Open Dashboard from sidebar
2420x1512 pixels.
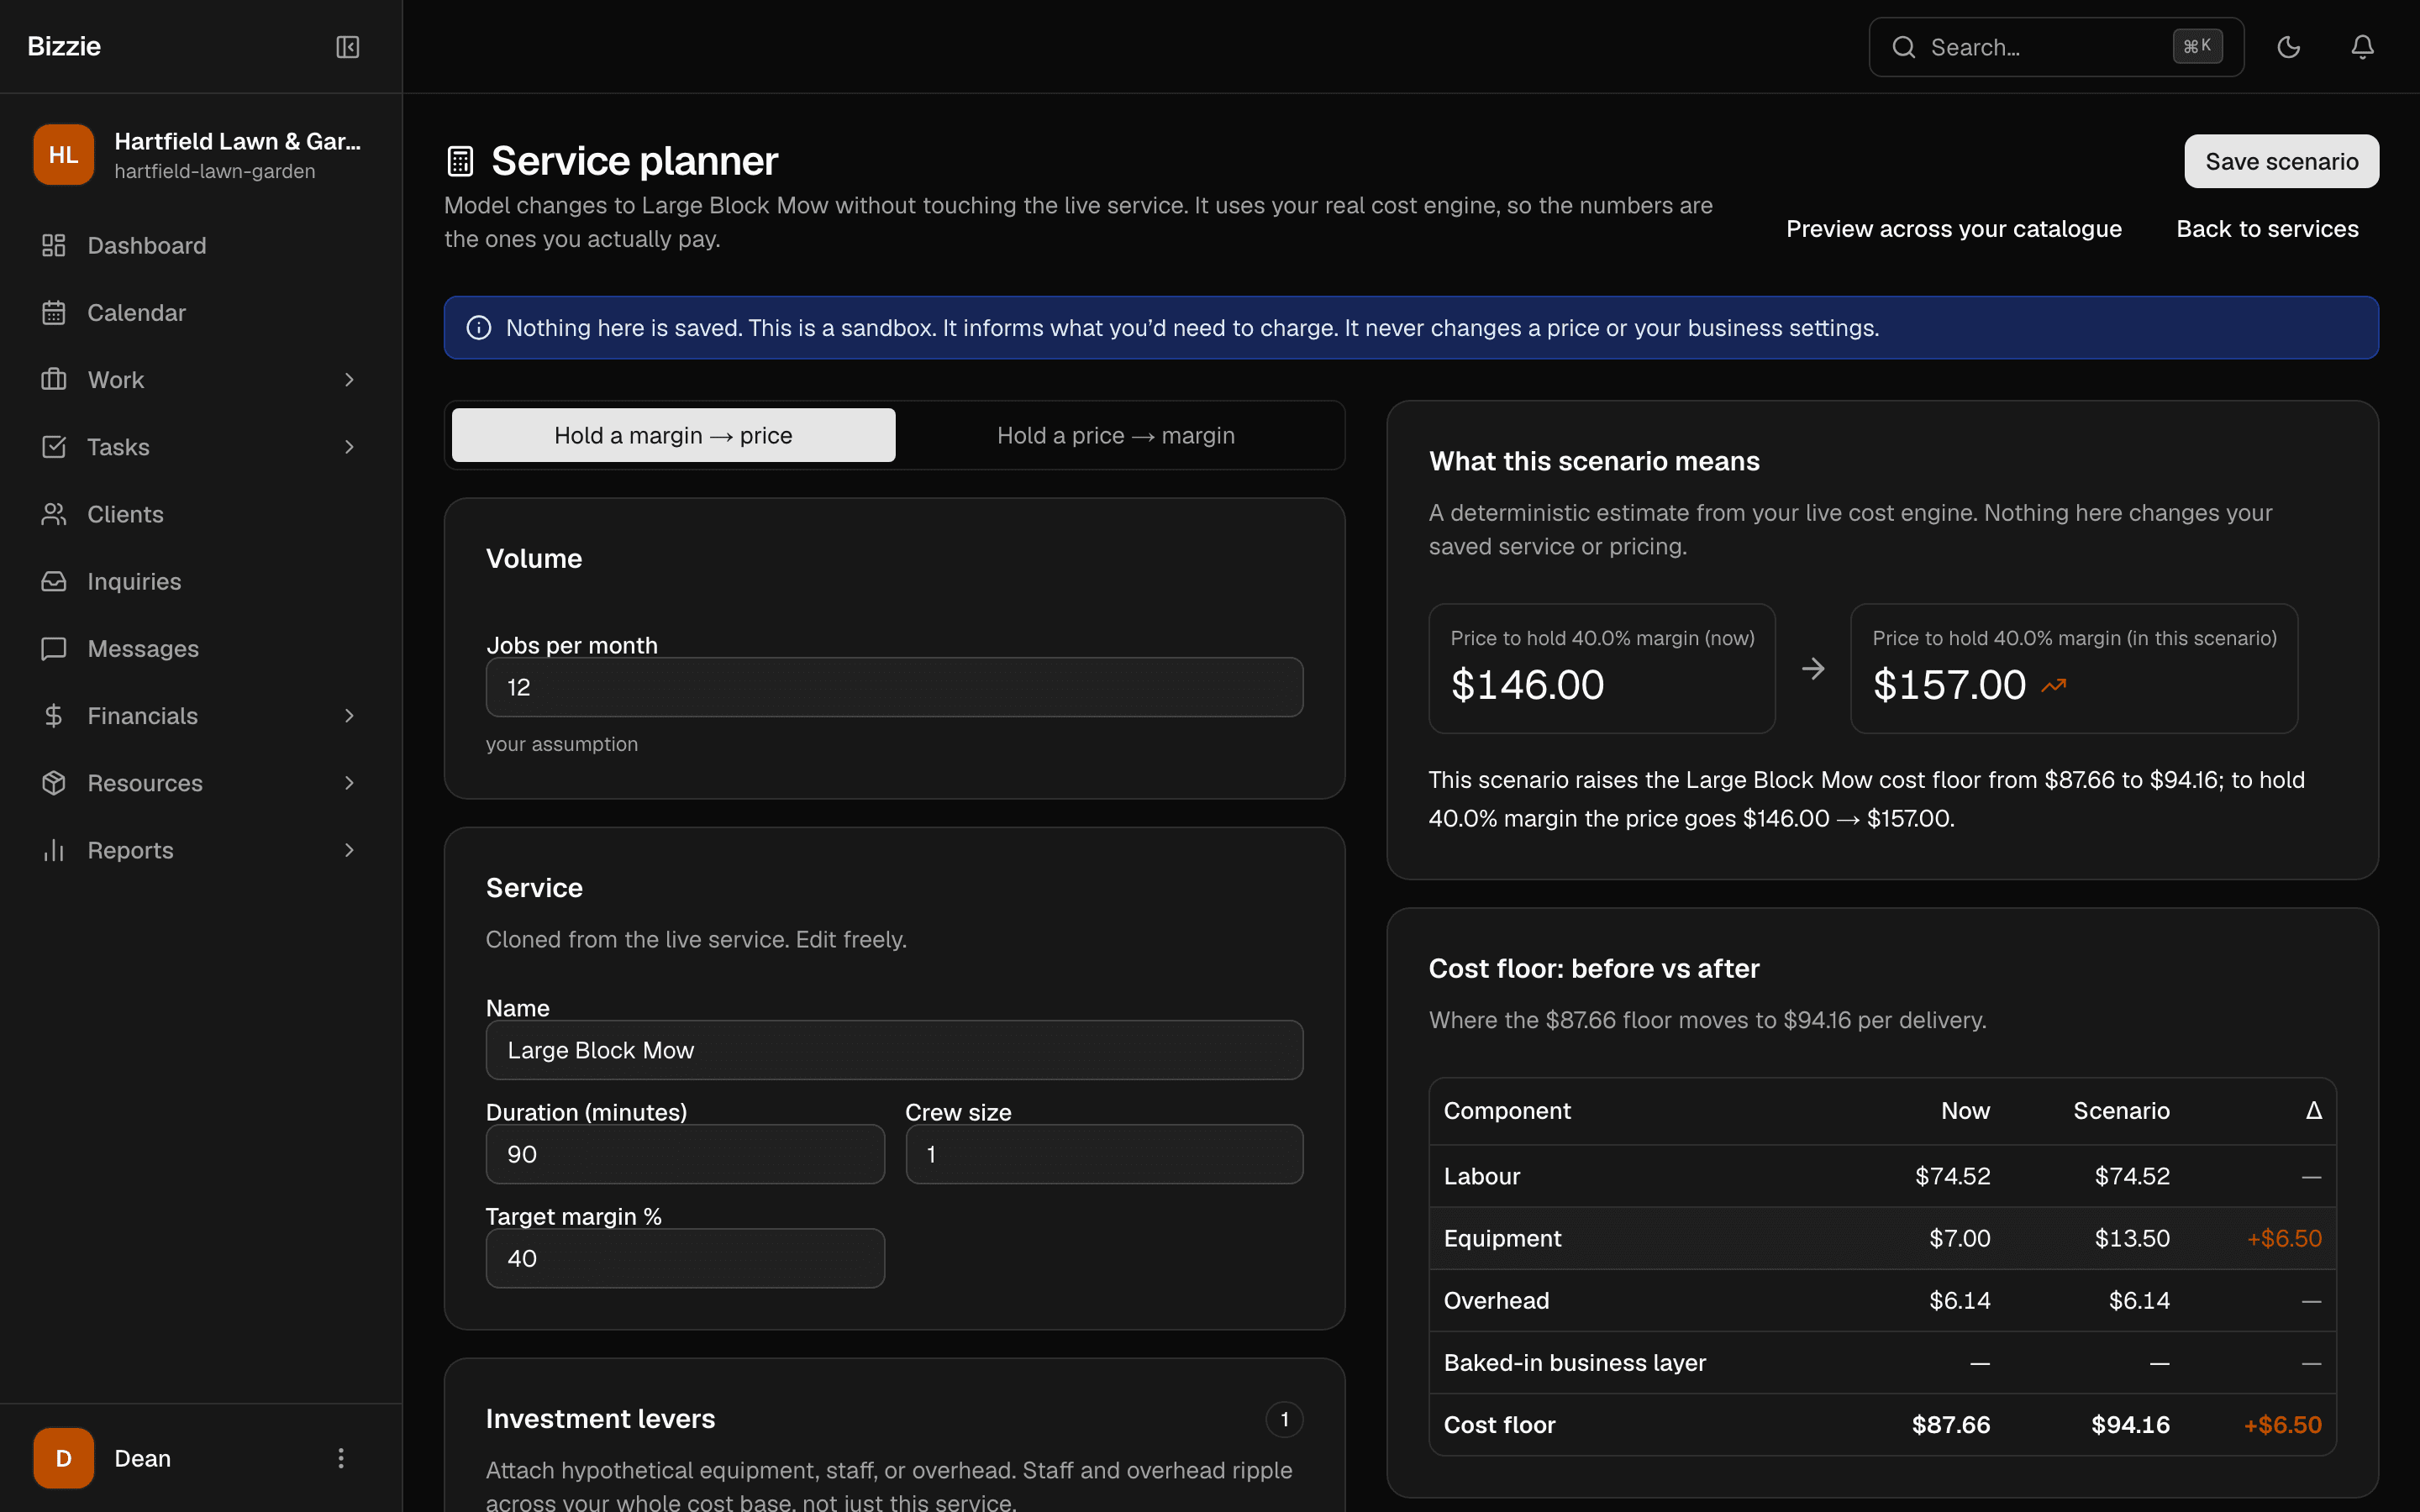pyautogui.click(x=200, y=245)
